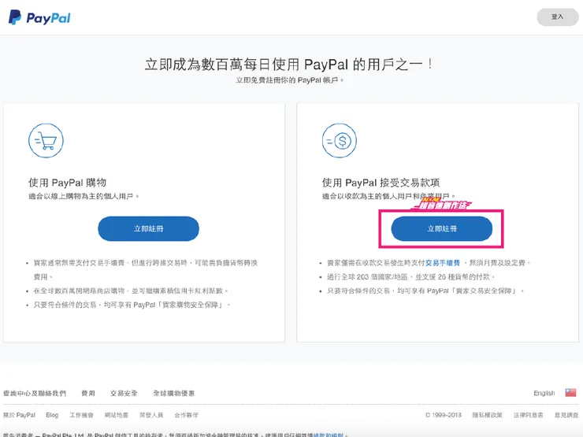Click the shopping cart icon
583x437 pixels.
point(46,141)
